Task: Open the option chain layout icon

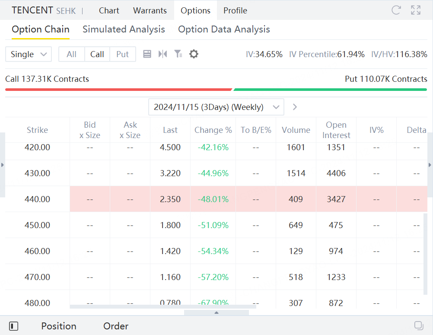Action: coord(147,54)
